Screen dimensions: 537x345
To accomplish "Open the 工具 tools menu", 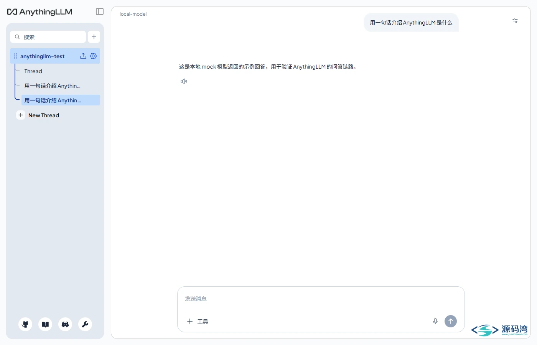I will click(203, 322).
